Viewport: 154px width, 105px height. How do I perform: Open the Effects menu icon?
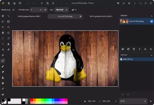[129, 3]
